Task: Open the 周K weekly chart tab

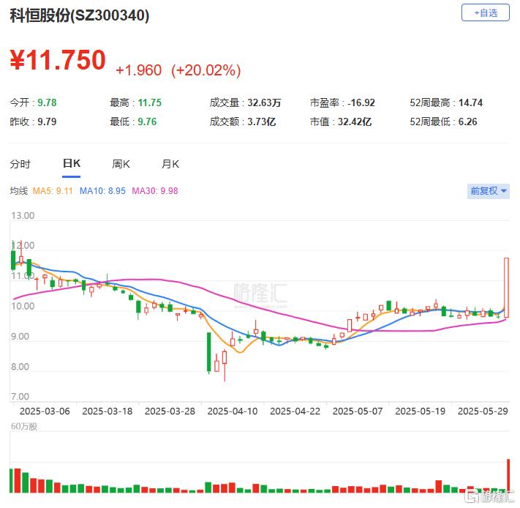Action: tap(121, 164)
